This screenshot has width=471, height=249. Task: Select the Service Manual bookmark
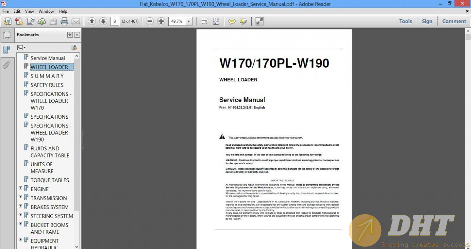tap(48, 58)
